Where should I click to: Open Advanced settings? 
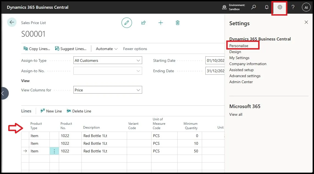point(245,76)
